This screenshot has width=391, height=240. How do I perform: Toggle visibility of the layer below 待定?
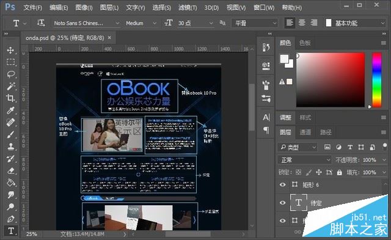pos(282,220)
